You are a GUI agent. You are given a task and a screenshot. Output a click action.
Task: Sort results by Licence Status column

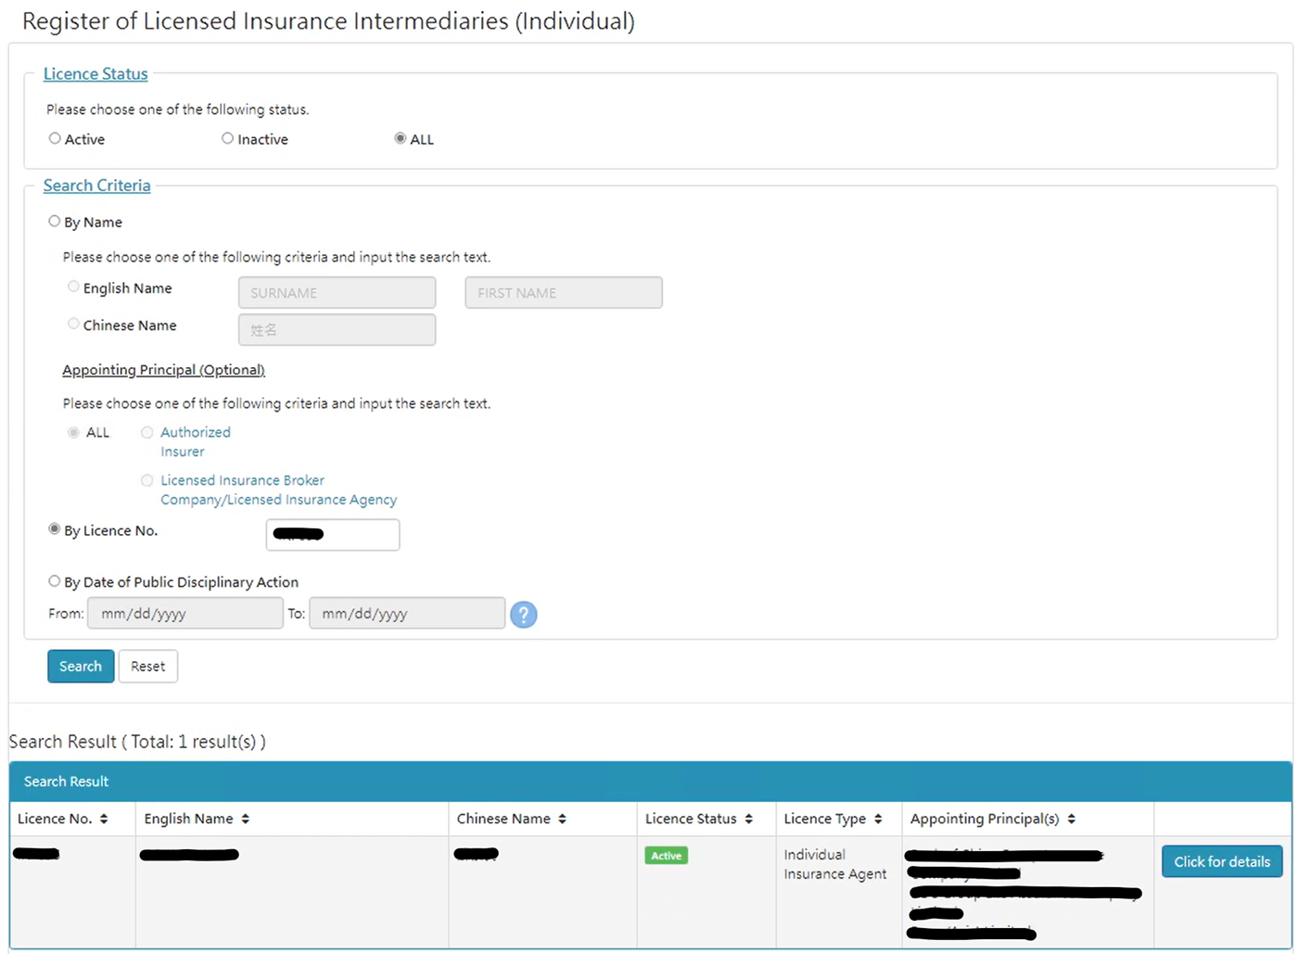point(748,819)
